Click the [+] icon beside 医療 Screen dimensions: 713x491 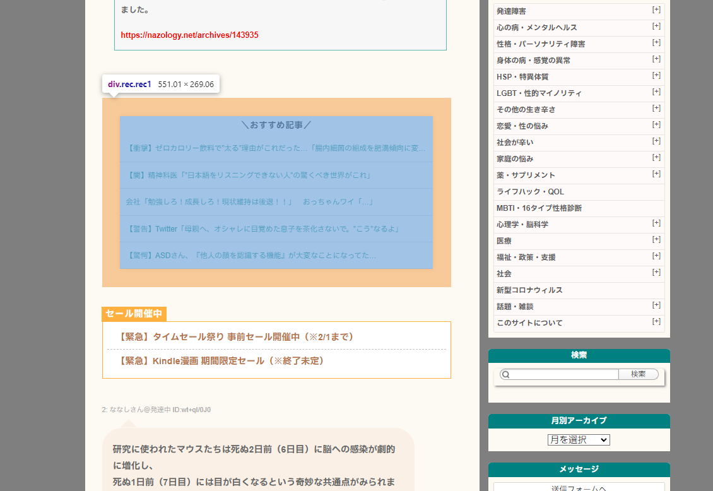coord(656,239)
